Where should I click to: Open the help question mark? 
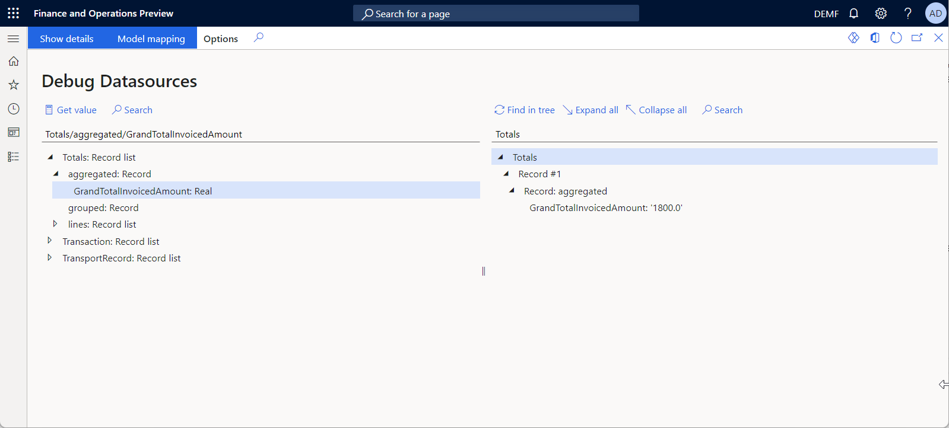[x=907, y=13]
